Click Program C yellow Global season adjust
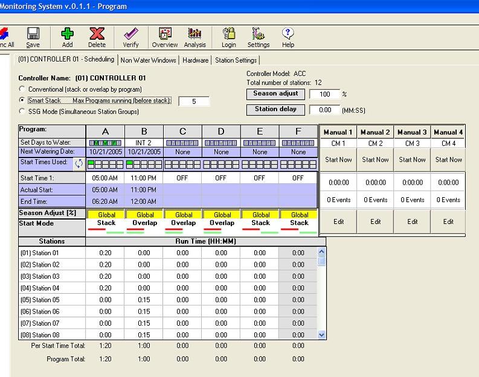The height and width of the screenshot is (377, 479). coord(184,215)
